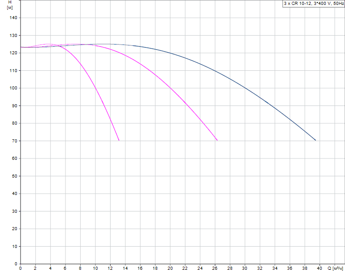The width and height of the screenshot is (345, 272).
Task: Click the 50 tick label on H axis
Action: 13,176
